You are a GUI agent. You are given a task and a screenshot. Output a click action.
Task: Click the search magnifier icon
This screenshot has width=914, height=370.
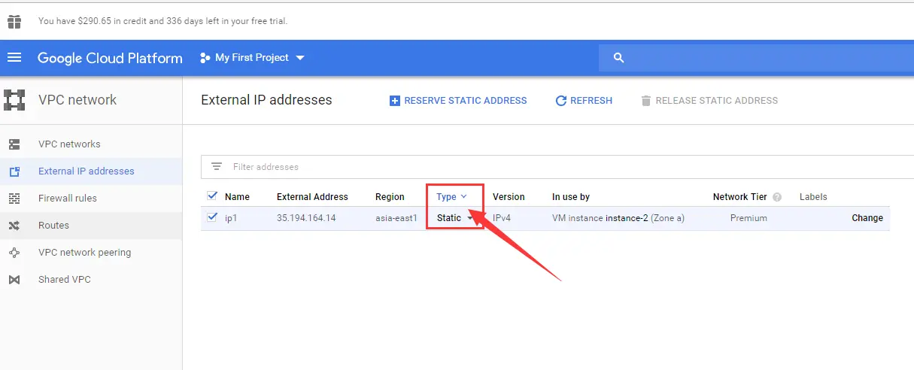point(619,58)
